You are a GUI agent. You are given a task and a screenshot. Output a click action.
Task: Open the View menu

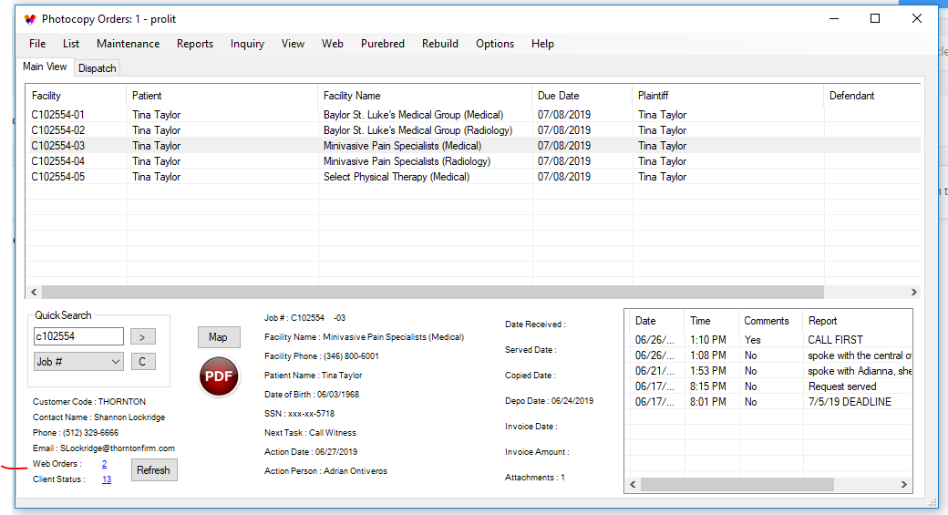tap(293, 44)
